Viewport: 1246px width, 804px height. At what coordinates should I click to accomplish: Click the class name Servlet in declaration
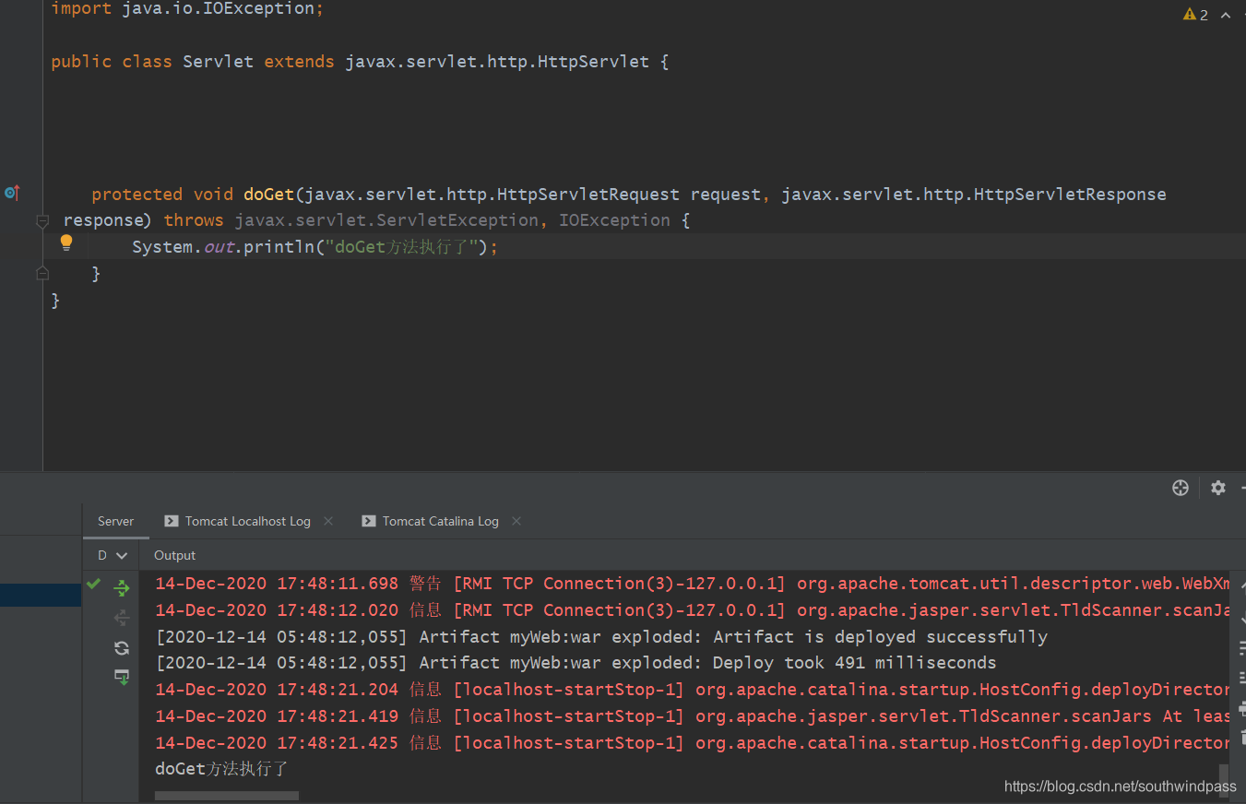[218, 62]
